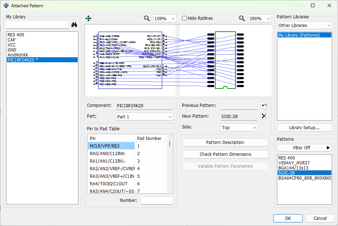Viewport: 338px width, 226px height.
Task: Select CAP in My Library list
Action: pos(42,40)
